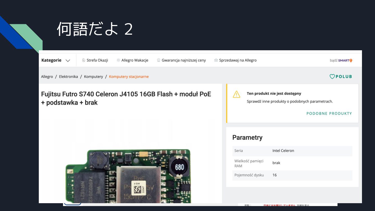
Task: Select the disk capacity value 16
Action: (274, 175)
